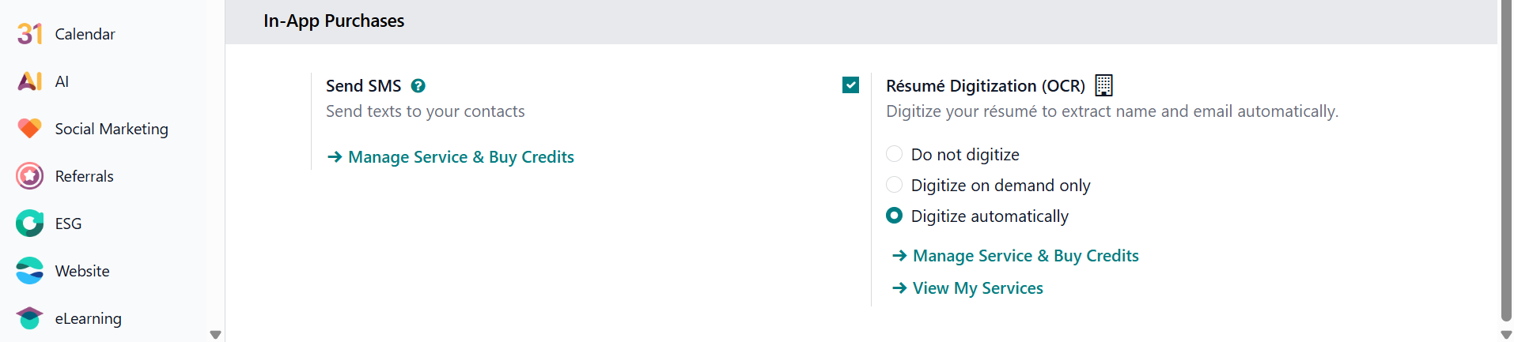Viewport: 1514px width, 342px height.
Task: Uncheck the Résumé Digitization (OCR) checkbox
Action: 850,85
